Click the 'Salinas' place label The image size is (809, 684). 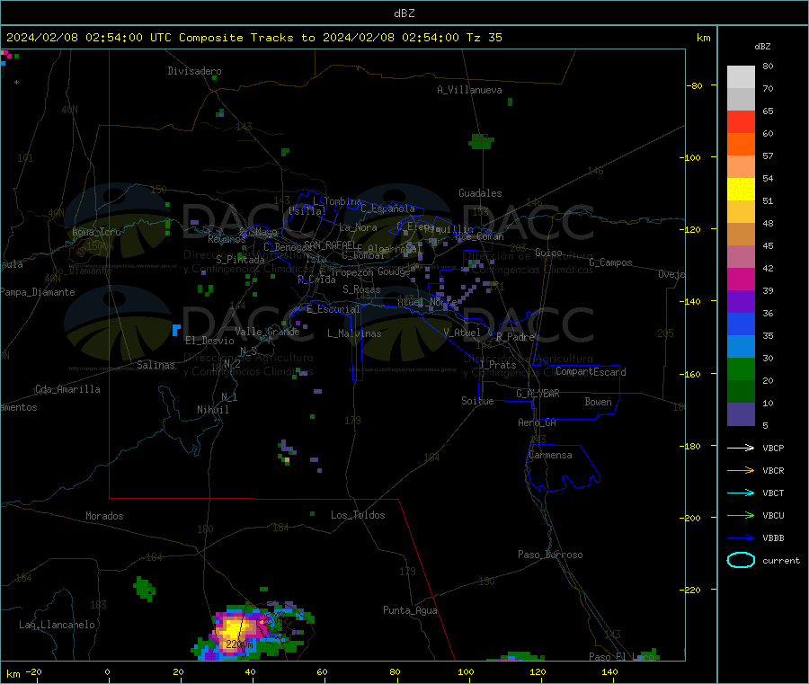click(x=156, y=365)
